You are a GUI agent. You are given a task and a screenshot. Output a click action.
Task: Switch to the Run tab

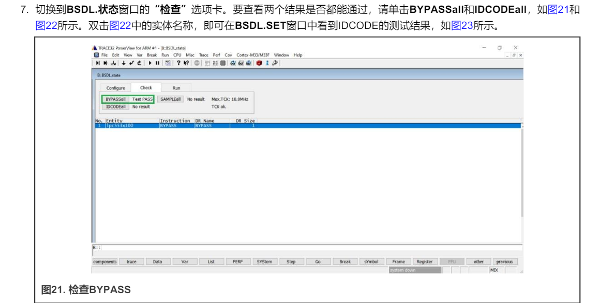176,88
